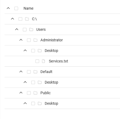Select the Users folder label

(41, 29)
